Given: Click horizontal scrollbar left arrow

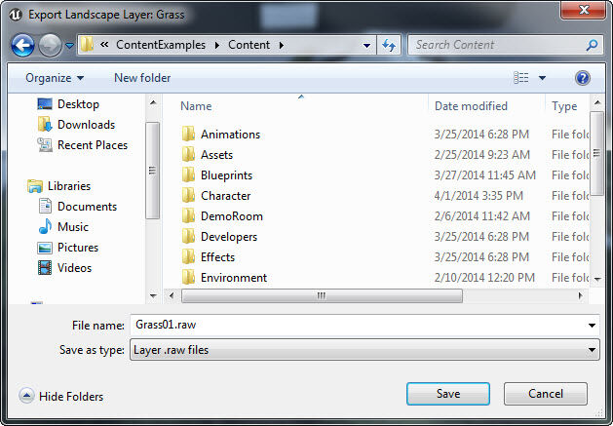Looking at the screenshot, I should tap(172, 295).
